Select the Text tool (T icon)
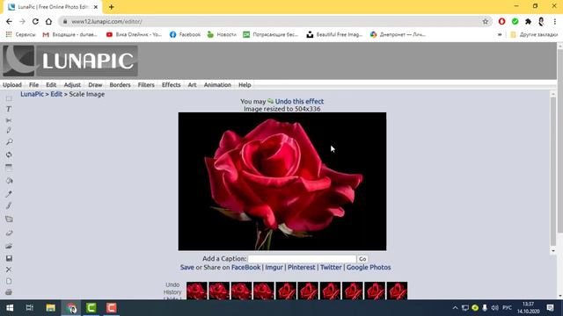Screen dimensions: 563x316 [9, 109]
